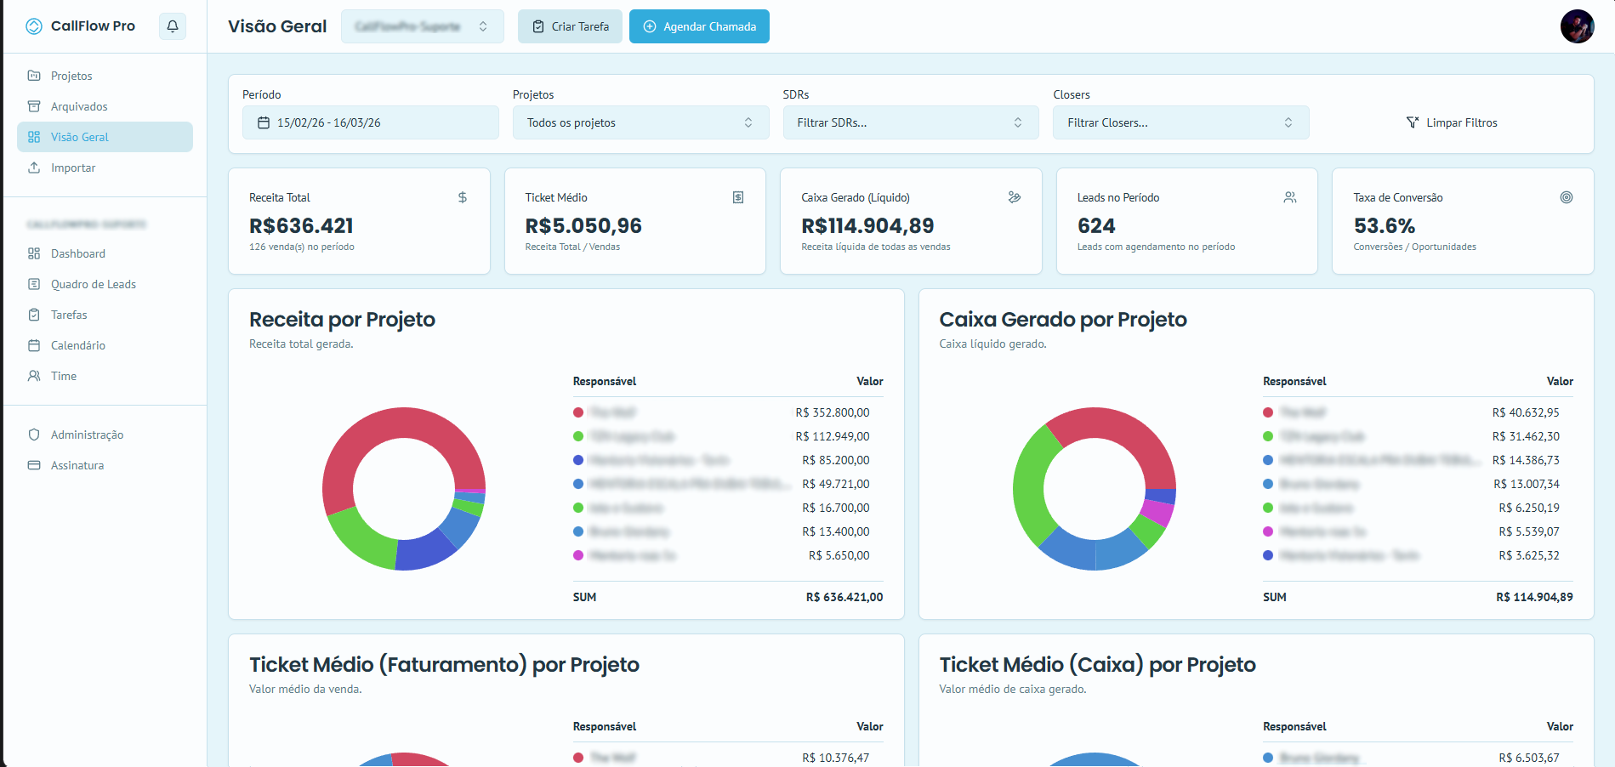Go to Arquivados via its archive icon
This screenshot has width=1615, height=767.
pos(34,106)
